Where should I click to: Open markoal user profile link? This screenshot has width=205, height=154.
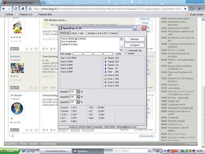tap(15, 57)
